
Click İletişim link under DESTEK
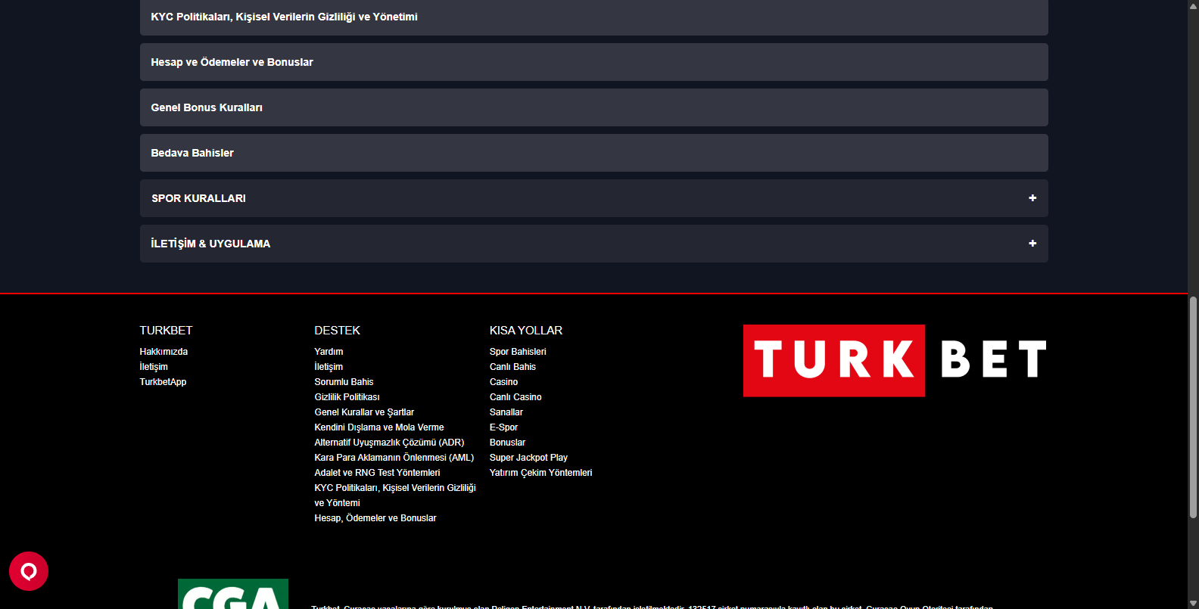click(329, 367)
